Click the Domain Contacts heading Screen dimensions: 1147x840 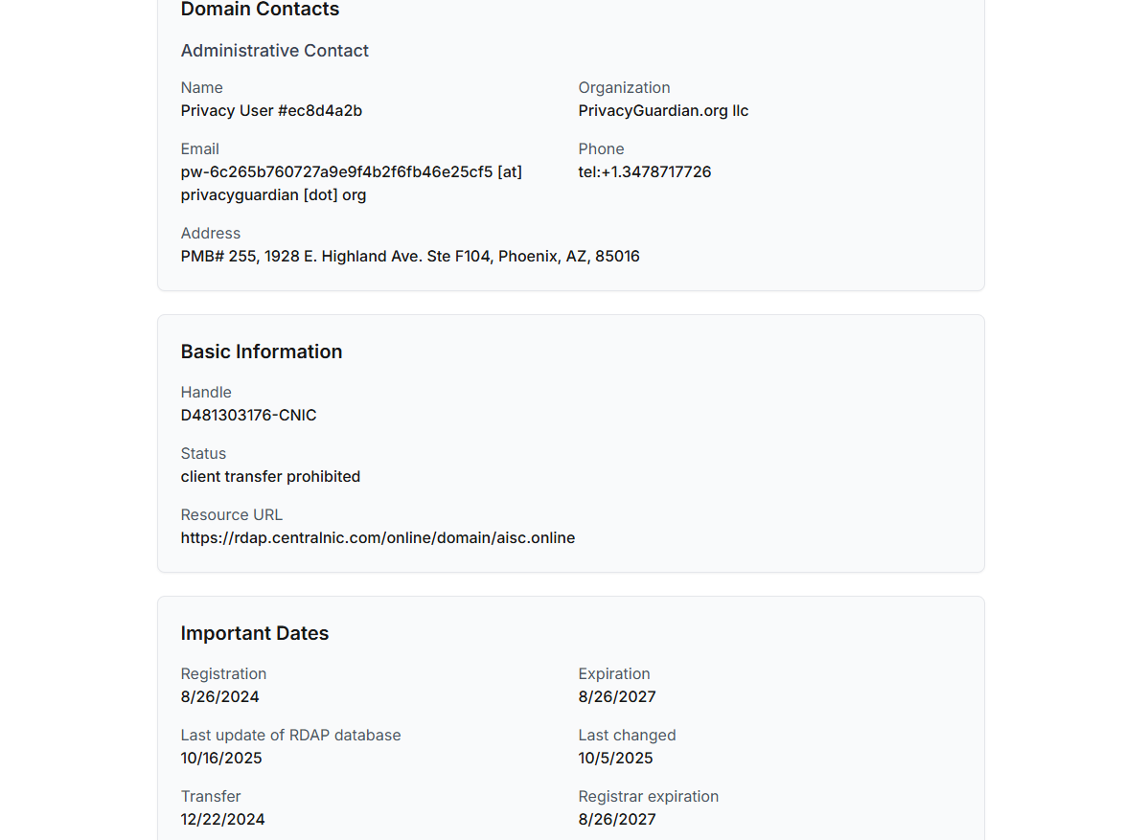click(x=260, y=10)
